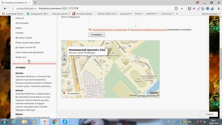Open the red U extension icon
222x125 pixels.
coord(189,8)
